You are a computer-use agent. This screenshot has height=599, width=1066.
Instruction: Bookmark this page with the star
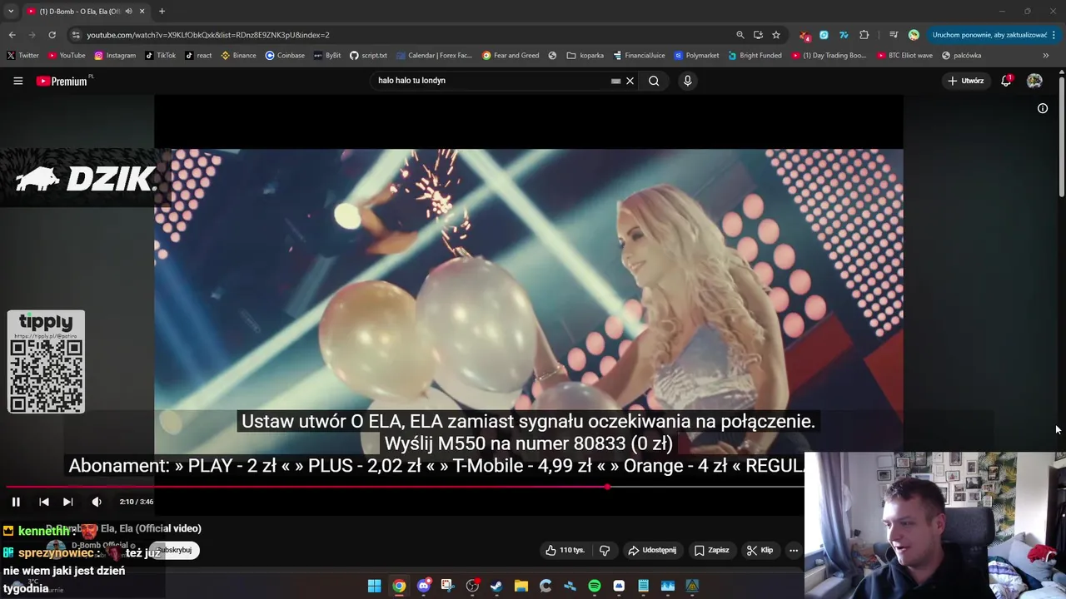coord(776,35)
